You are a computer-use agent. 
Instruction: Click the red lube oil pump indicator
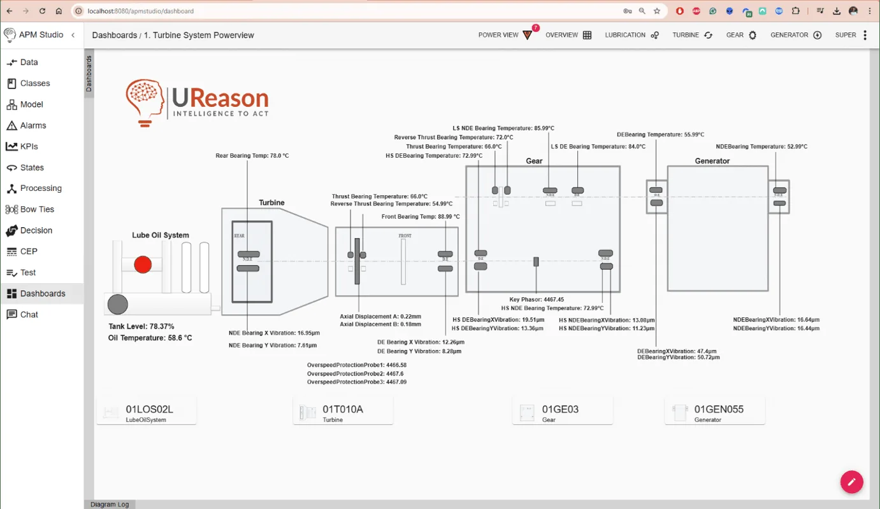point(143,265)
